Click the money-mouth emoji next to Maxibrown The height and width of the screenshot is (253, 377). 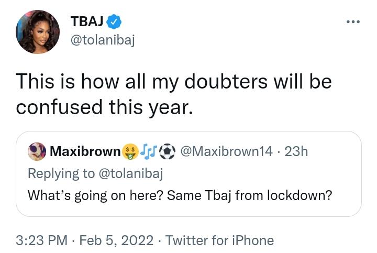pyautogui.click(x=129, y=152)
